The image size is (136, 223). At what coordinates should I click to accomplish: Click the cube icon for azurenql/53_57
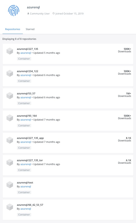pos(10,95)
